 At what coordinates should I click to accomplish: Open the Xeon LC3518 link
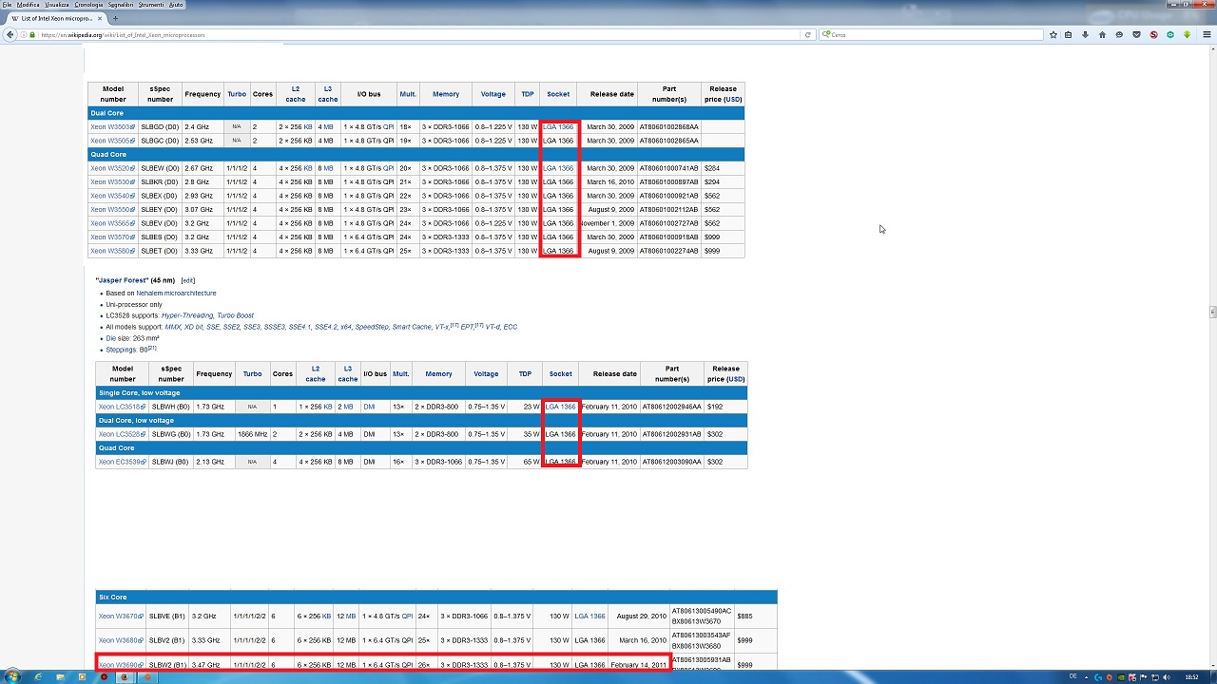pyautogui.click(x=122, y=407)
